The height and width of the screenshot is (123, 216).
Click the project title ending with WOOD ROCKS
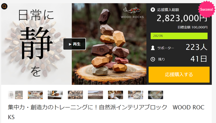106,112
